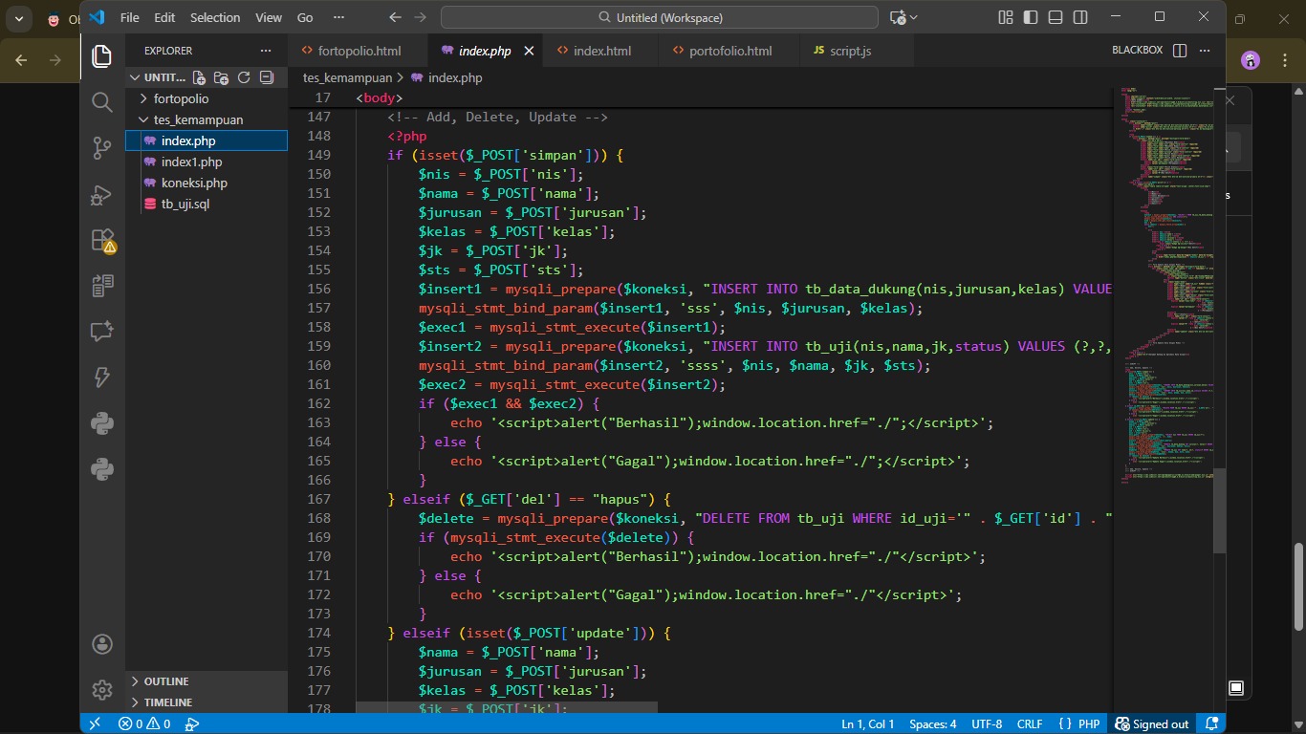Click Signed out in the status bar
The image size is (1306, 734).
click(1152, 723)
